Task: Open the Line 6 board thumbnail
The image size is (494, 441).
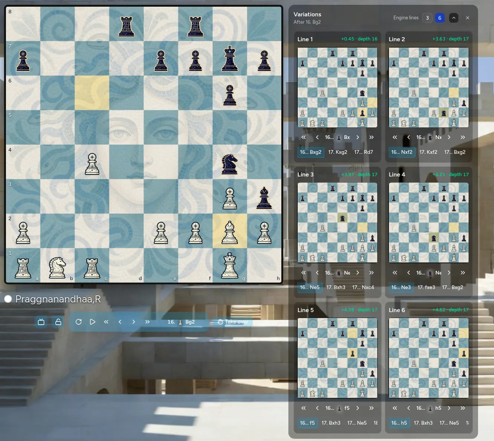Action: point(429,358)
